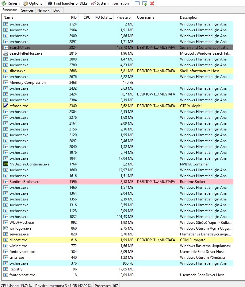245x287 pixels.
Task: Click the Registry process icon
Action: [6, 269]
